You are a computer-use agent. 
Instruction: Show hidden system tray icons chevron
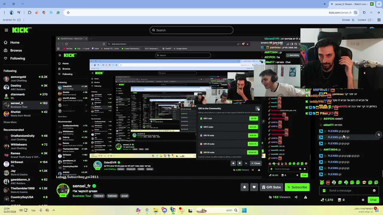coord(54,210)
